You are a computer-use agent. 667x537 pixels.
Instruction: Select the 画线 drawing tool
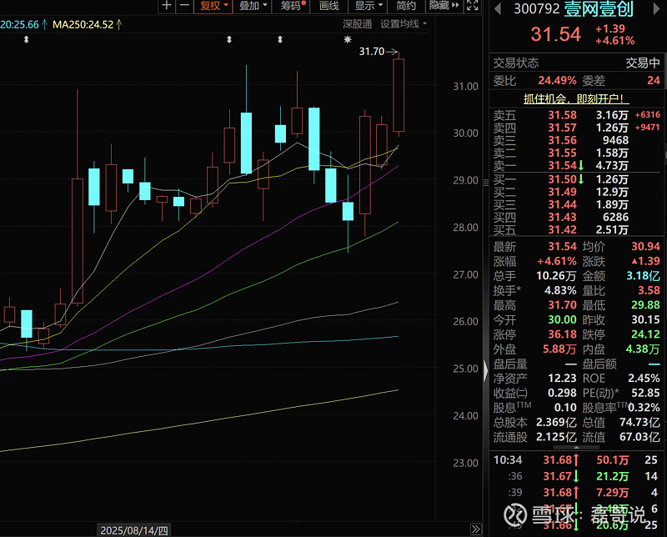coord(328,6)
